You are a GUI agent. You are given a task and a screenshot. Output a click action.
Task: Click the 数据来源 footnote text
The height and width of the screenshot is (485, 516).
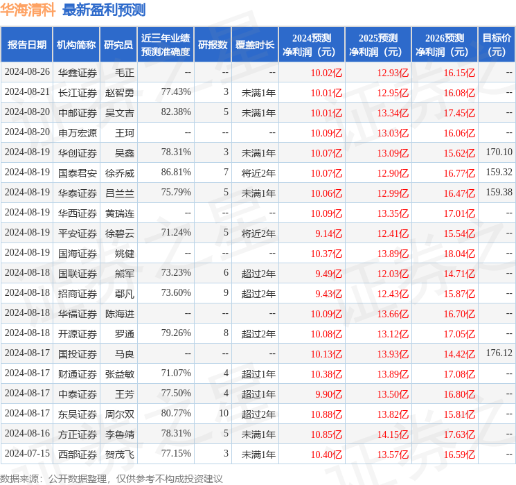(x=112, y=478)
